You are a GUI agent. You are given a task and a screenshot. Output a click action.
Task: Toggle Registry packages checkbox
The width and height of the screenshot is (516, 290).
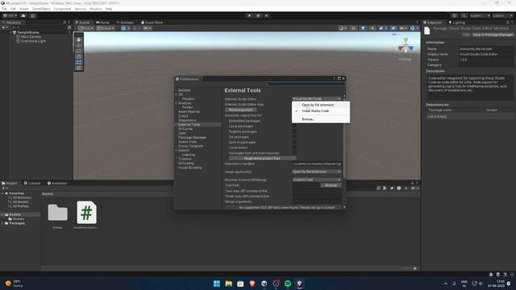[x=294, y=131]
